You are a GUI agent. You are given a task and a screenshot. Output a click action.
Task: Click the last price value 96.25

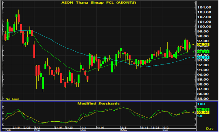(x=203, y=45)
